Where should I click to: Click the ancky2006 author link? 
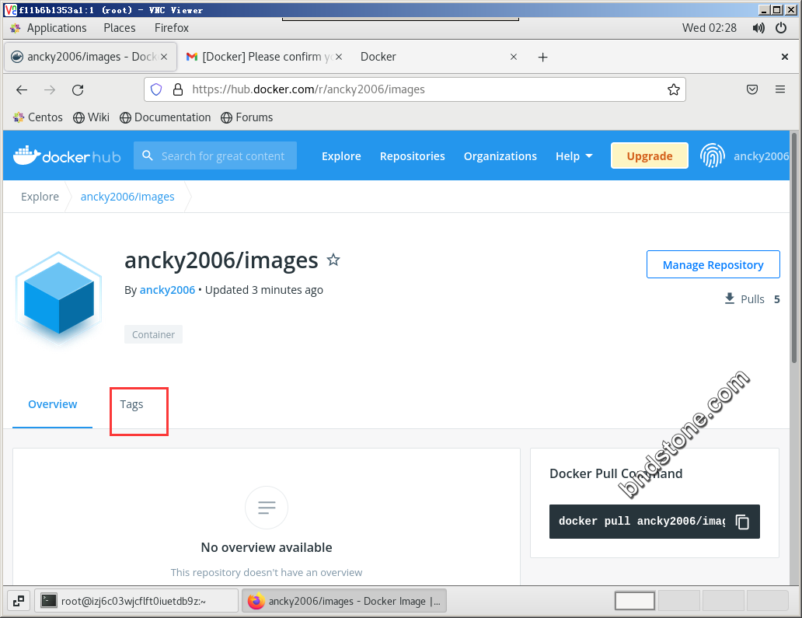167,290
